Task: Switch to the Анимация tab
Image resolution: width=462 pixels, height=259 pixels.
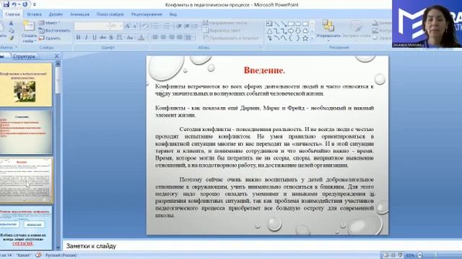Action: pos(79,14)
